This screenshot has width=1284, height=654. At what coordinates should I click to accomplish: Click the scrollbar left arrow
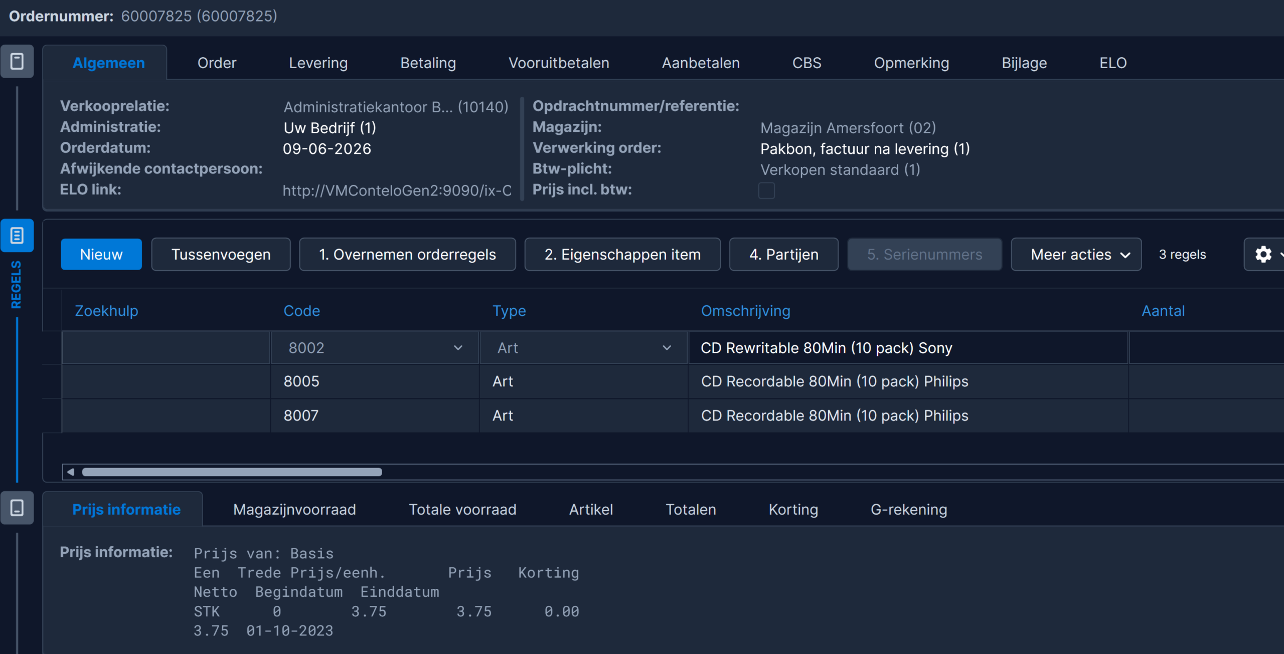click(71, 472)
